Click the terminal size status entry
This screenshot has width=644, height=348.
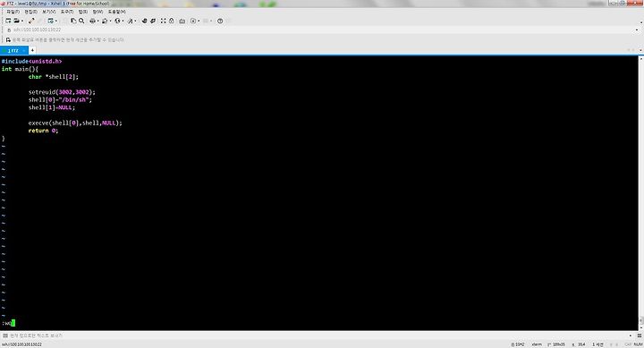click(x=556, y=344)
